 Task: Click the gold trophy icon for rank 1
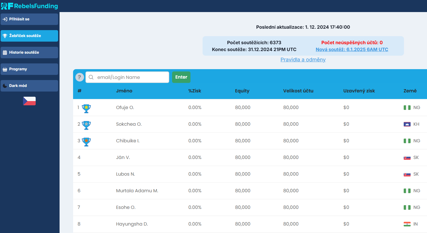(x=86, y=108)
